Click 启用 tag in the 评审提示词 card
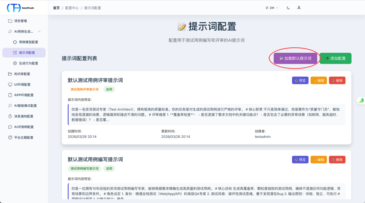The image size is (365, 203). click(109, 89)
